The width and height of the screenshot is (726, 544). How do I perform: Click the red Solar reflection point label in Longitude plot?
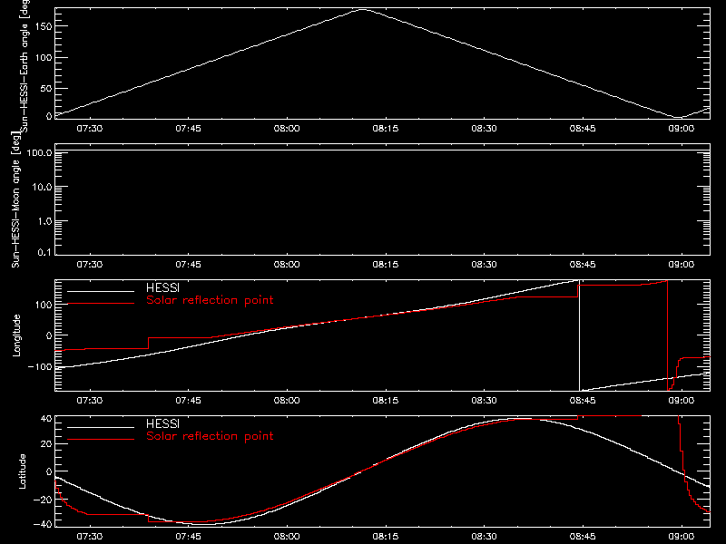click(x=210, y=300)
